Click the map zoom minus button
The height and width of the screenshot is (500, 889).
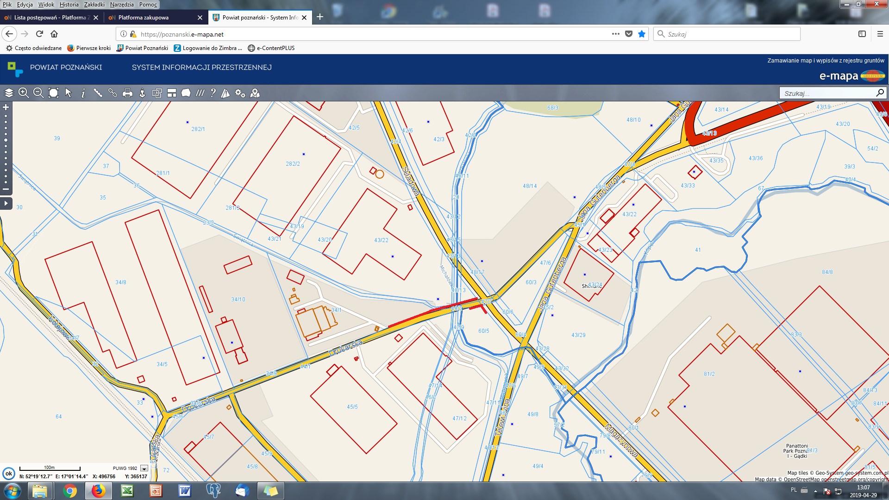pyautogui.click(x=6, y=189)
